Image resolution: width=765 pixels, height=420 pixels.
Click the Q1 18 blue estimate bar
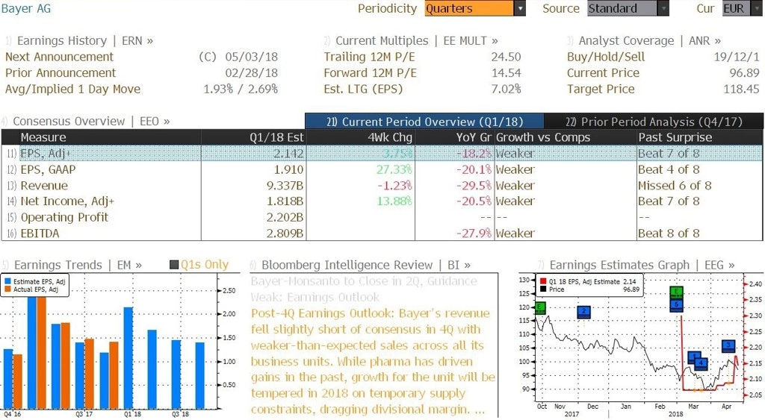128,357
